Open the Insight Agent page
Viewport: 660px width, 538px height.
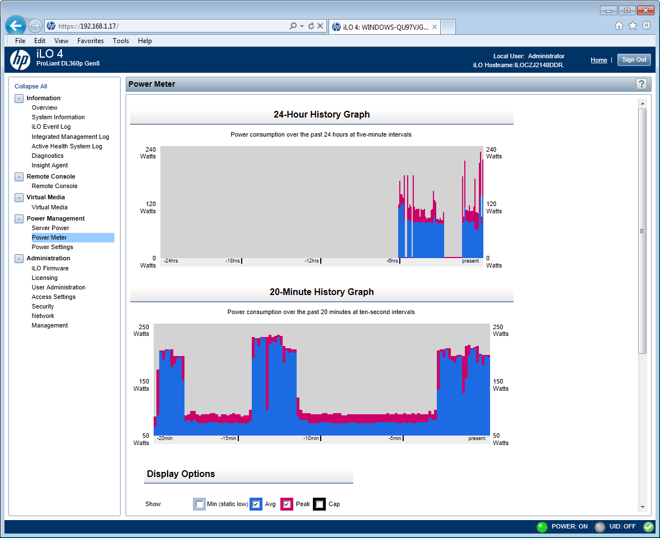(50, 166)
